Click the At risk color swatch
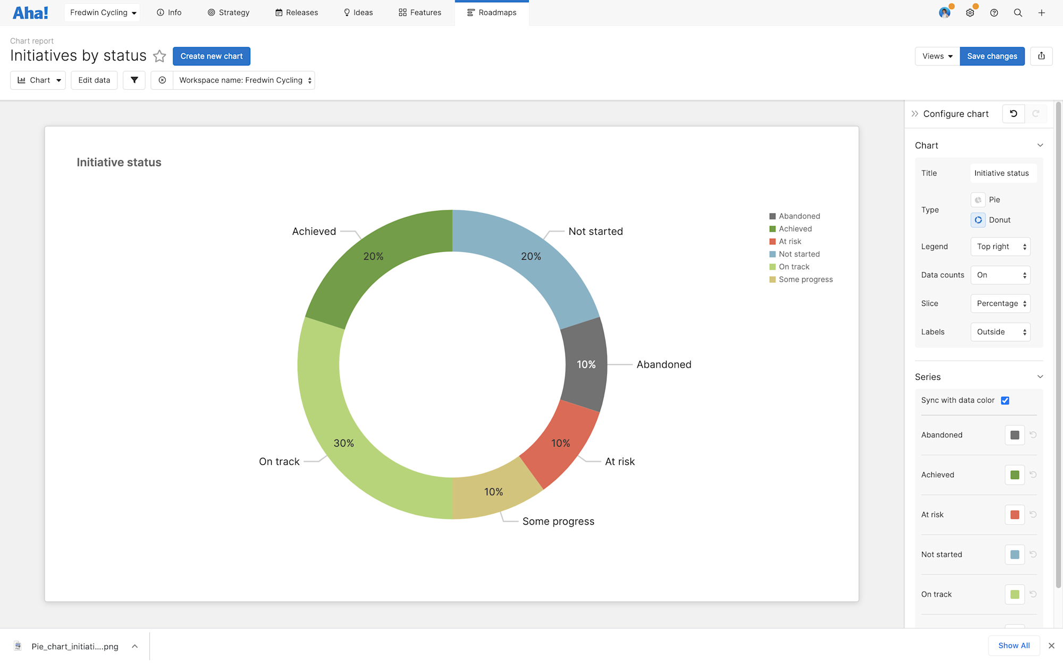Image resolution: width=1063 pixels, height=664 pixels. pos(1015,515)
